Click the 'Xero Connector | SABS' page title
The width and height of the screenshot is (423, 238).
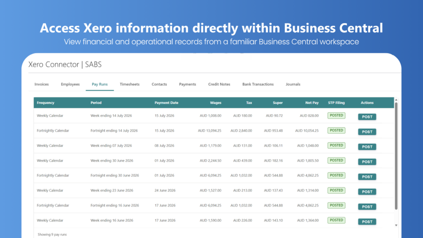[x=65, y=64]
